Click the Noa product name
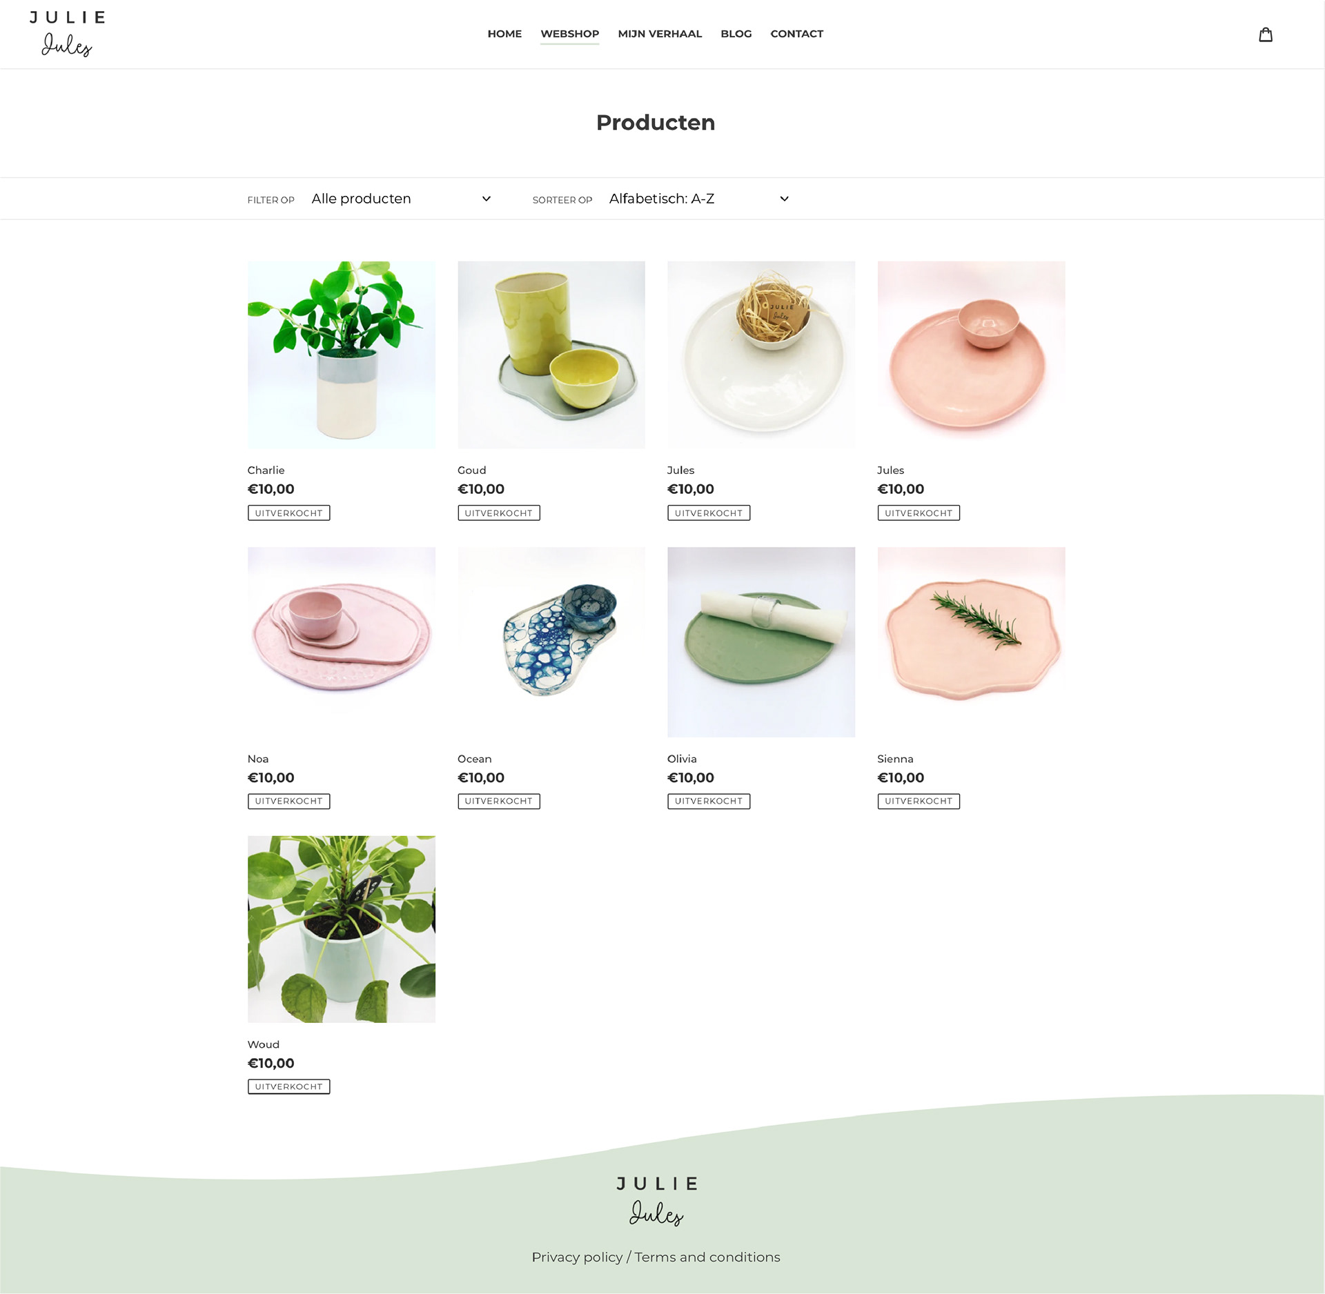Screen dimensions: 1325x1294 [258, 759]
